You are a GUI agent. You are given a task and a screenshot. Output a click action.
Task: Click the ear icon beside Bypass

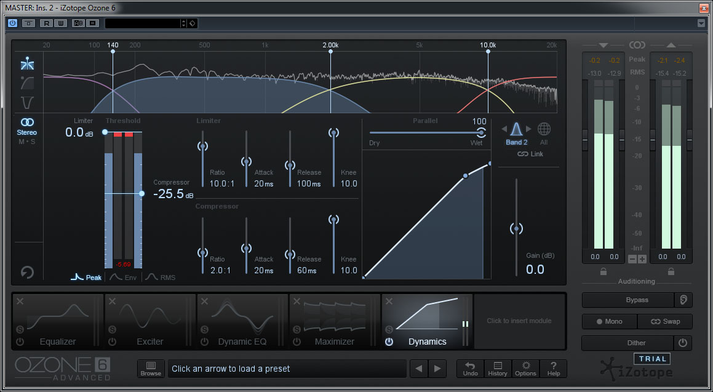pyautogui.click(x=682, y=300)
